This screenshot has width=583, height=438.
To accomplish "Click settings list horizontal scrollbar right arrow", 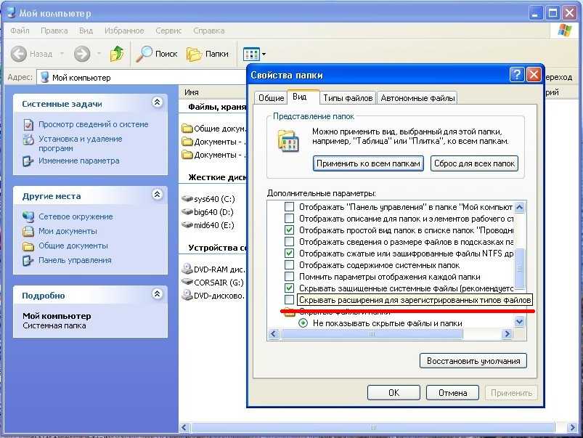I will [507, 334].
